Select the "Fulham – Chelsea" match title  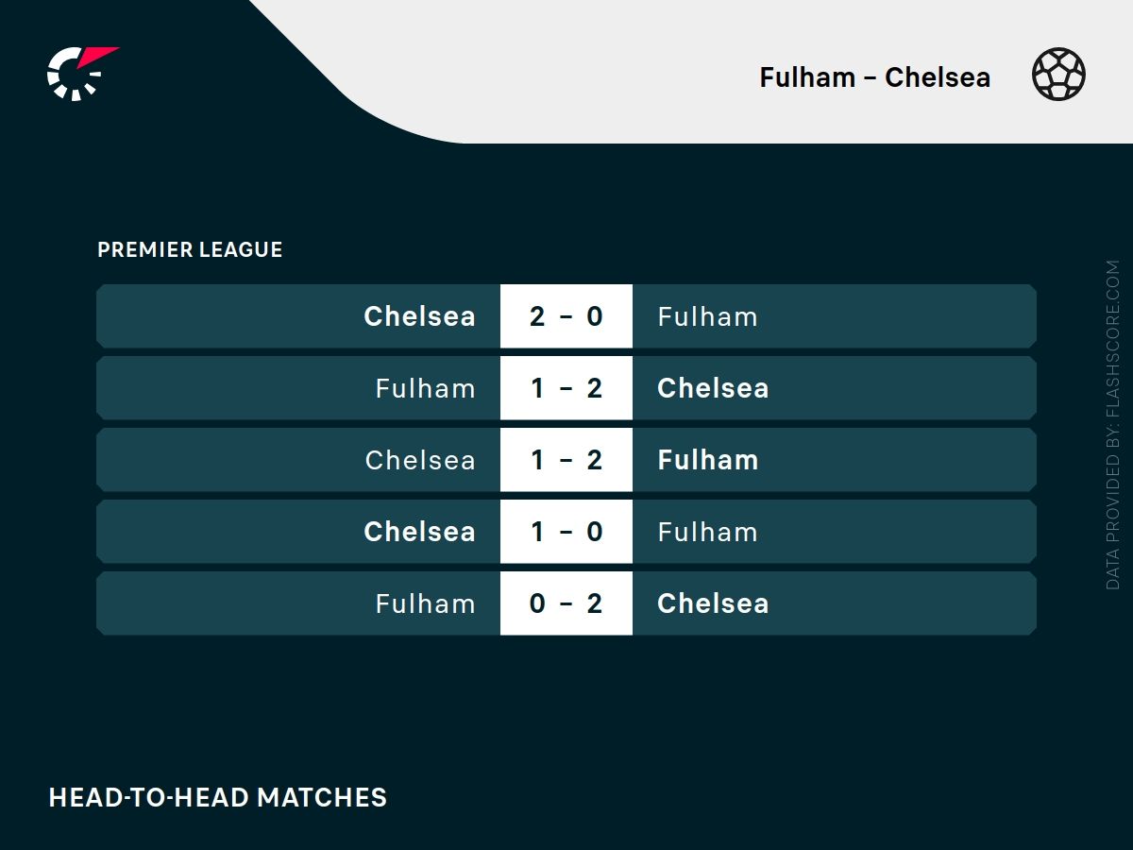874,77
